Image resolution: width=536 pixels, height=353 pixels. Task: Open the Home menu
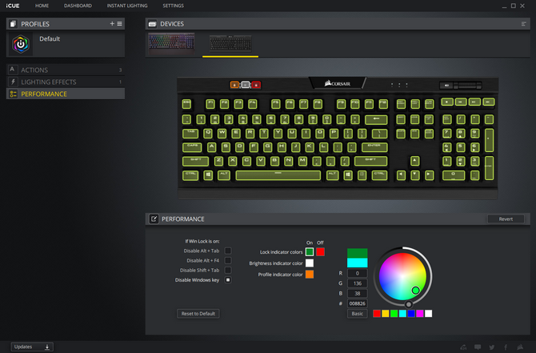coord(42,6)
